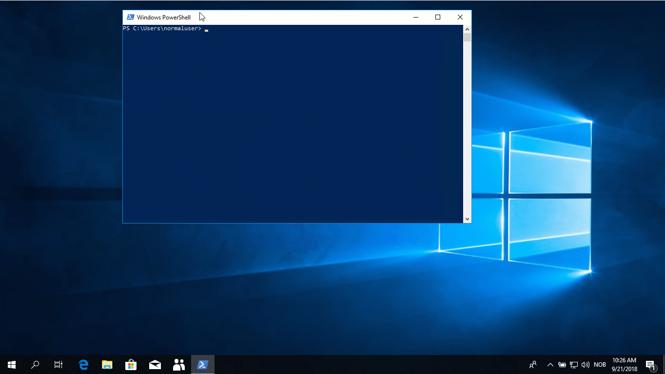
Task: Open the network status tray icon
Action: pyautogui.click(x=574, y=365)
